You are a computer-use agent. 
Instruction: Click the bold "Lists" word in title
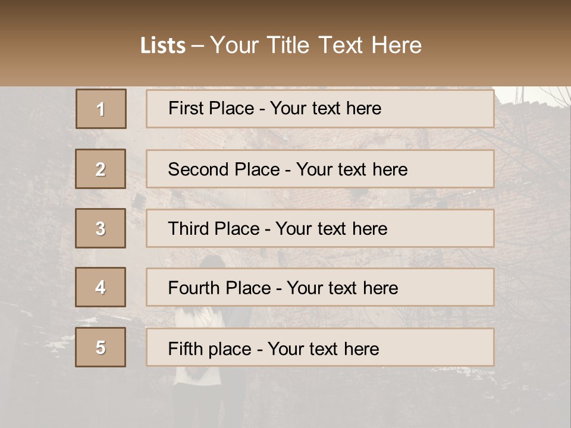(162, 46)
